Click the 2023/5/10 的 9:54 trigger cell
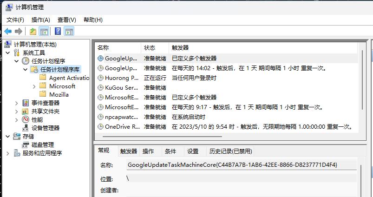The image size is (373, 197). [262, 126]
